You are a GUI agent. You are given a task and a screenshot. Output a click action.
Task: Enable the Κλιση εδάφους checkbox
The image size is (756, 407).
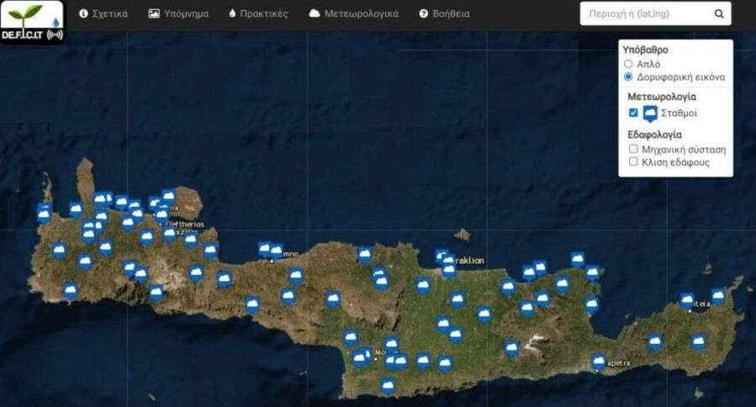point(633,161)
